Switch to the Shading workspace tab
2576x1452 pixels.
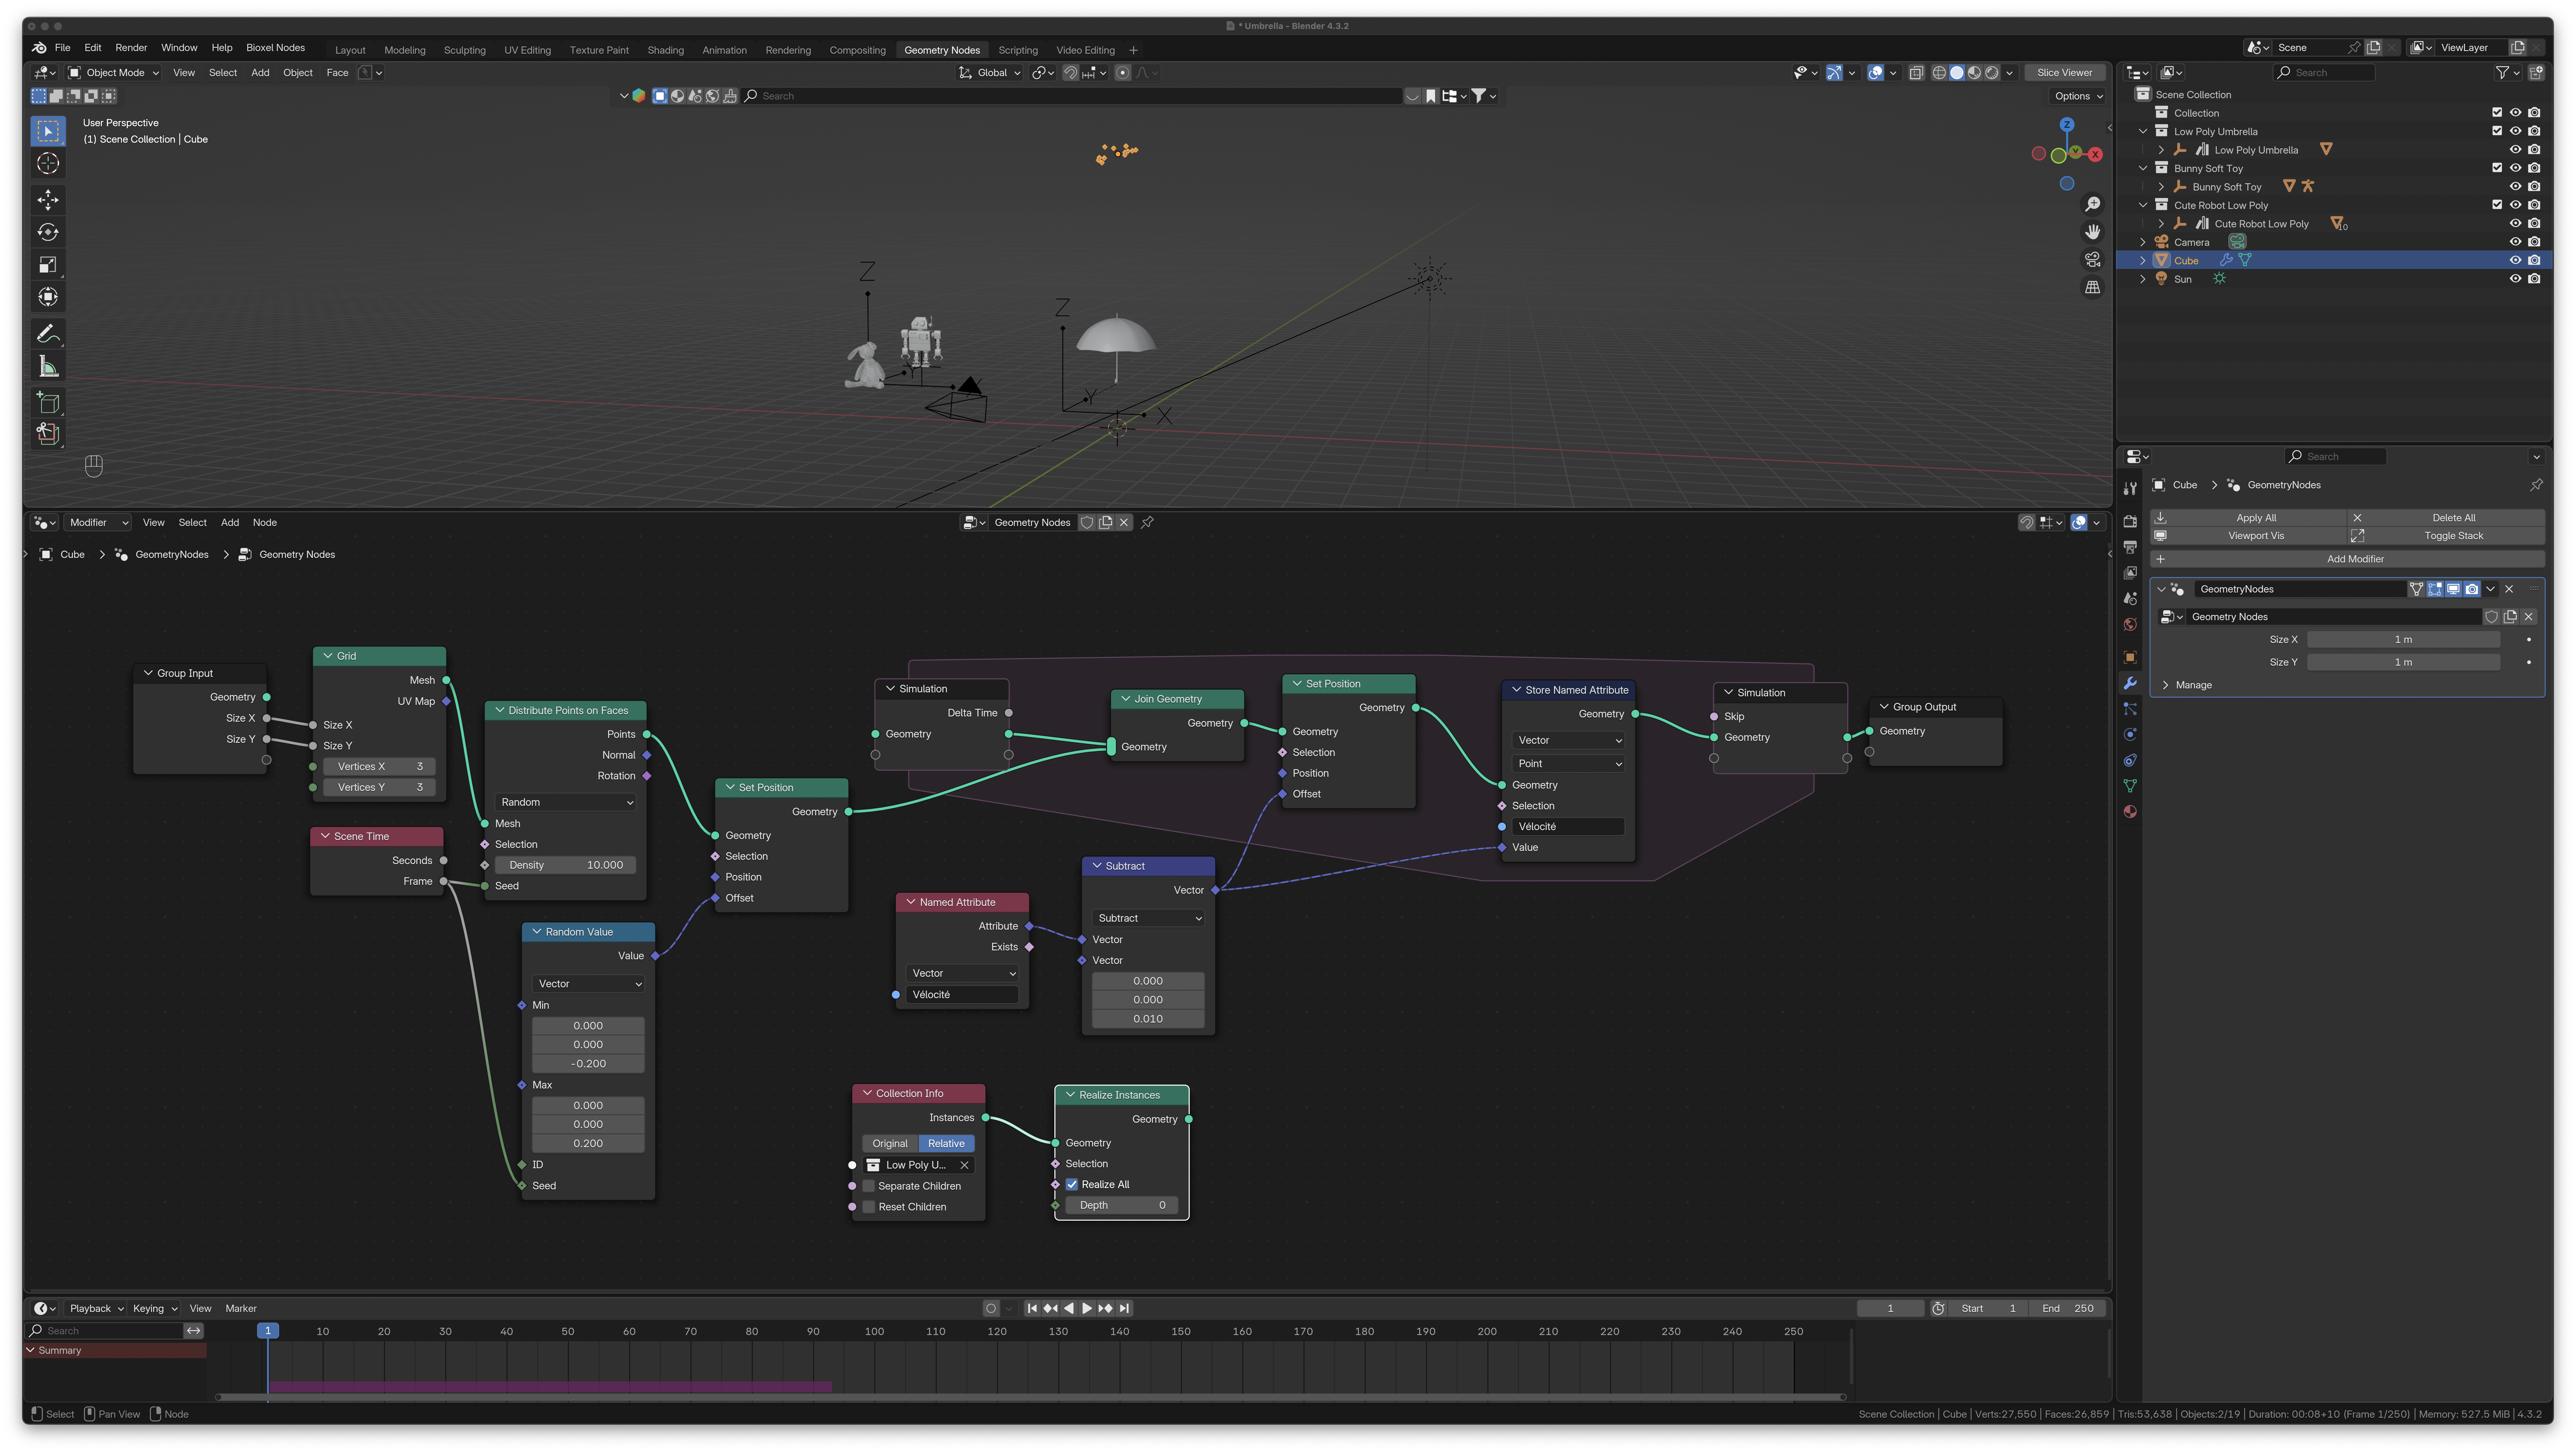(665, 50)
